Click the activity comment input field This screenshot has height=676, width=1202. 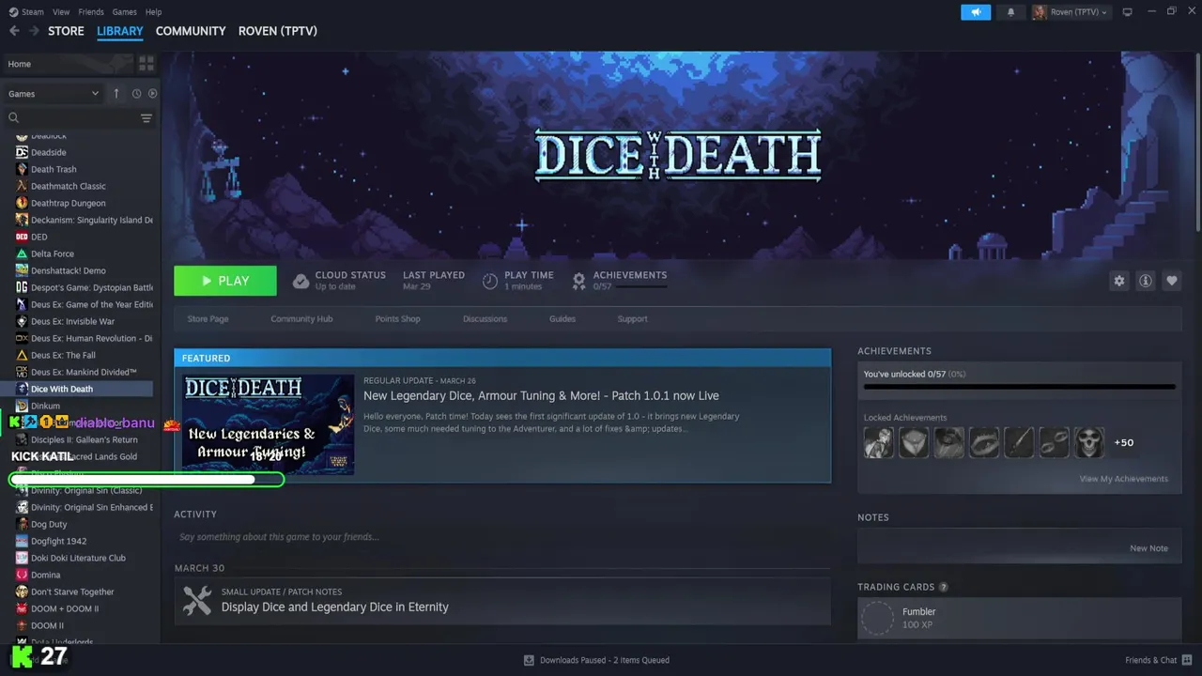(502, 537)
